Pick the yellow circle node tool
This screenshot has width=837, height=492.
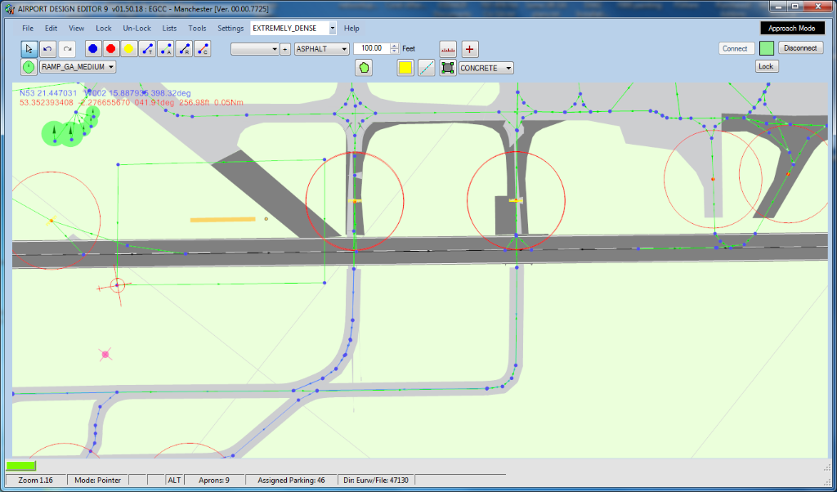[x=128, y=49]
